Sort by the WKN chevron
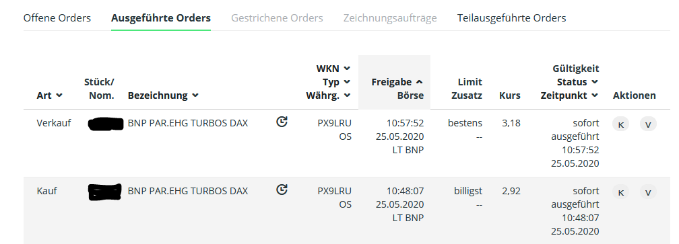 [347, 69]
